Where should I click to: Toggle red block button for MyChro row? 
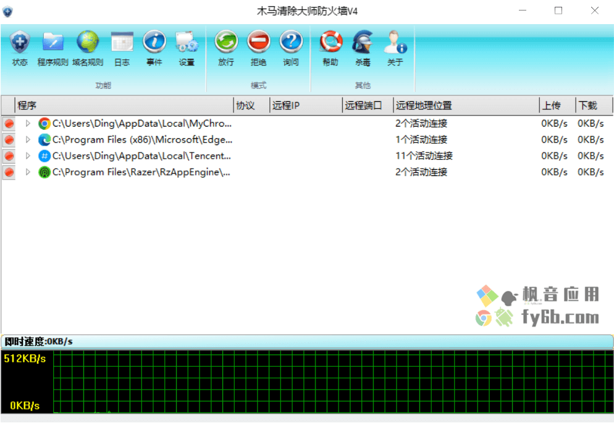coord(9,124)
